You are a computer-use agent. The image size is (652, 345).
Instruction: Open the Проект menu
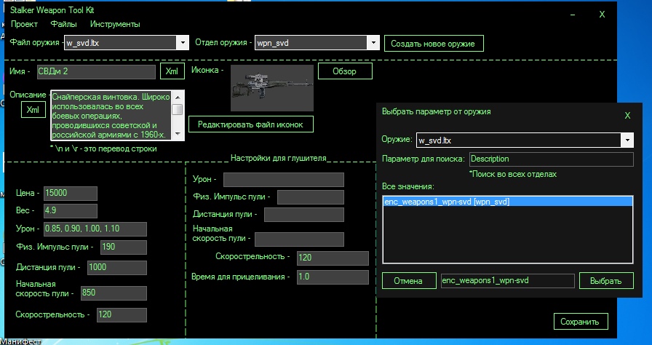click(x=24, y=24)
